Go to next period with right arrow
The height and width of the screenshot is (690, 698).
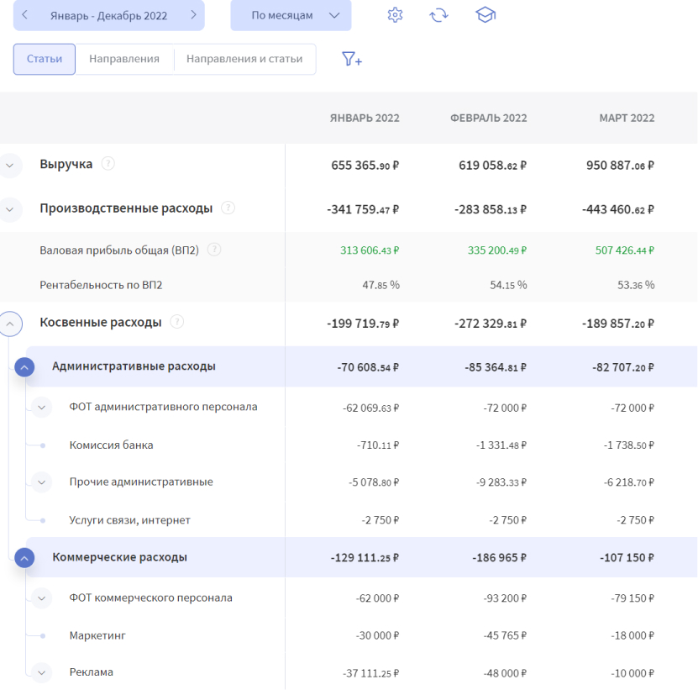pyautogui.click(x=193, y=15)
